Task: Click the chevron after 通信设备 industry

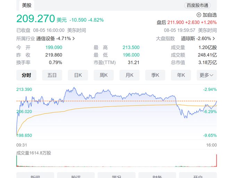Action: [x=74, y=39]
